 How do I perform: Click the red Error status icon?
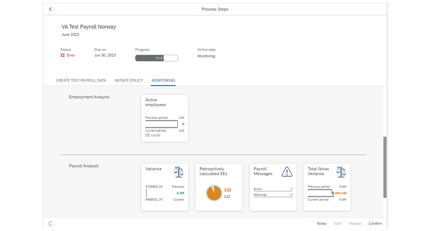(x=62, y=55)
